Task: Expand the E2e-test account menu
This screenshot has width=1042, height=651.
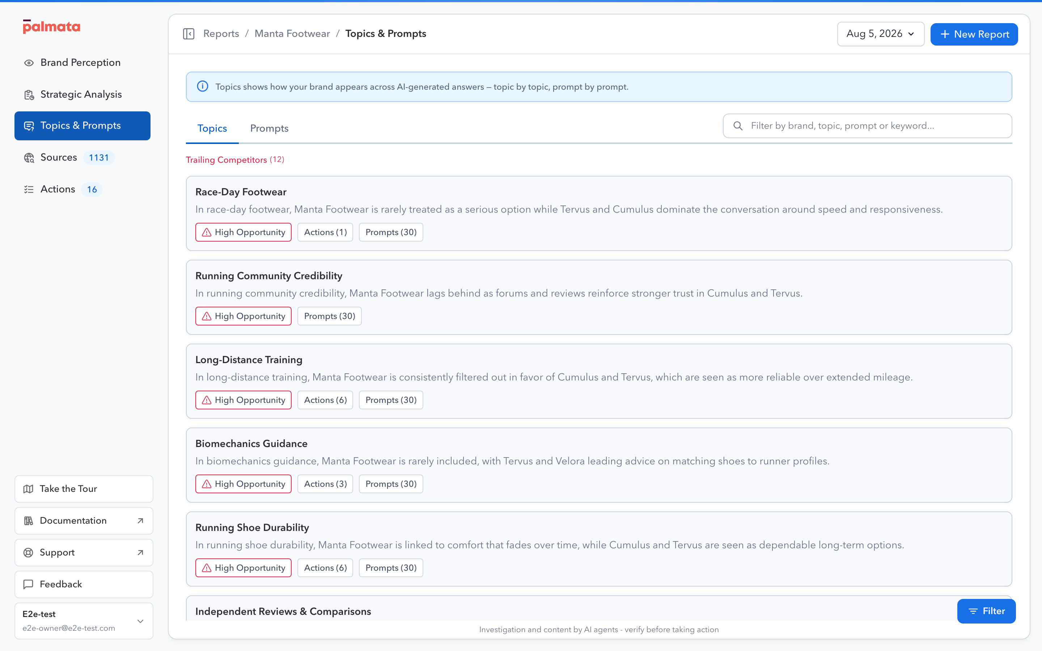Action: (84, 620)
